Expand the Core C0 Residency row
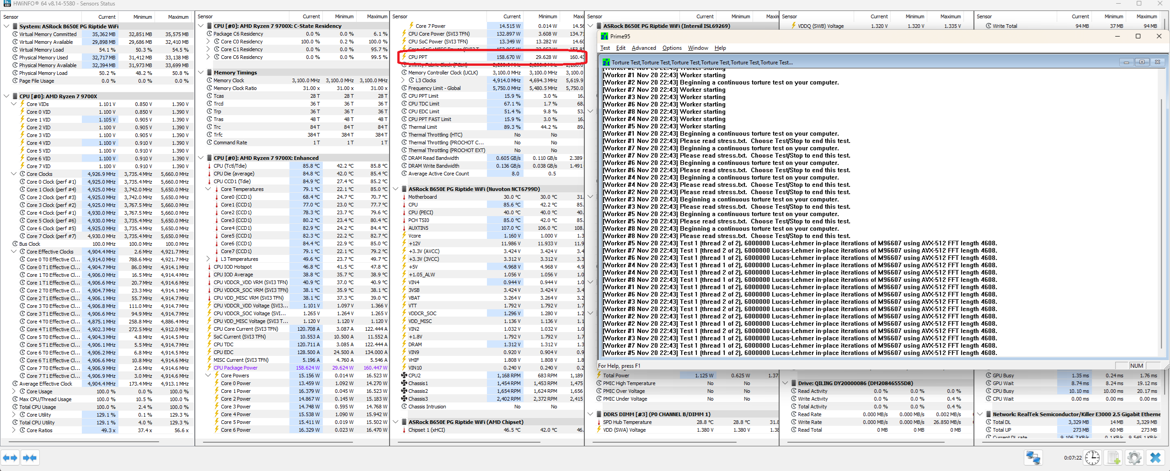 pos(208,42)
